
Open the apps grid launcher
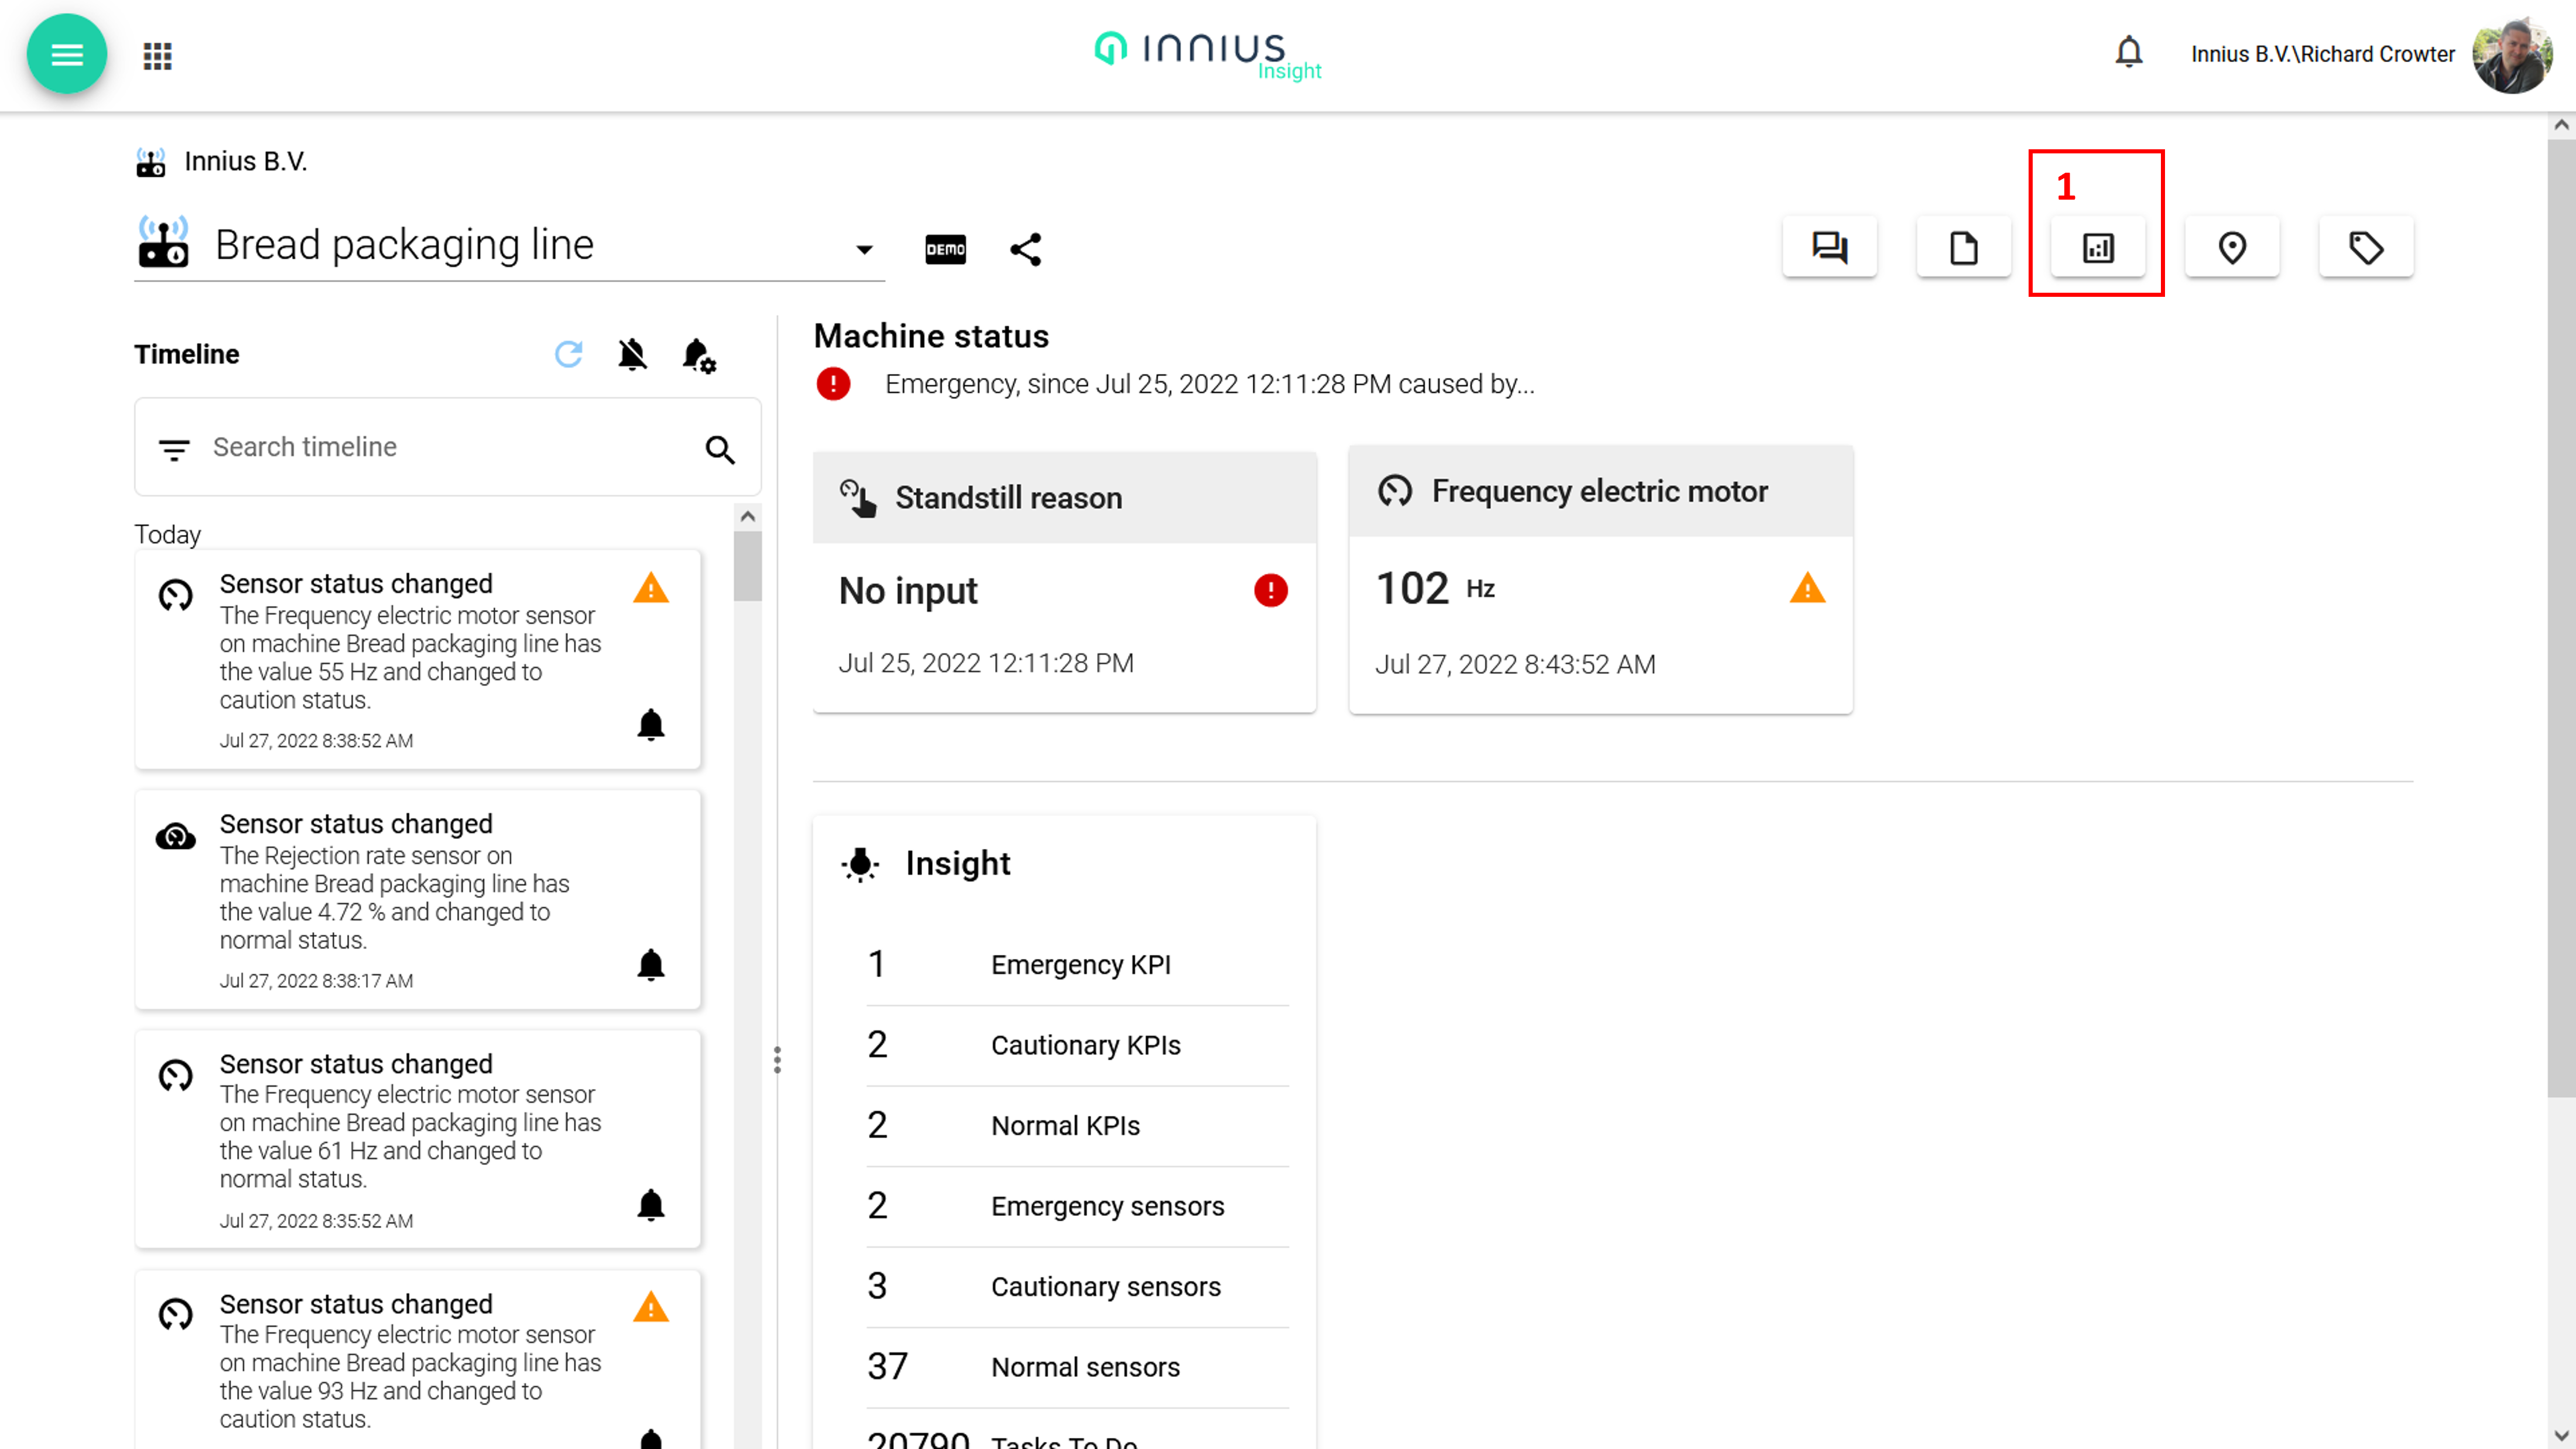coord(157,56)
